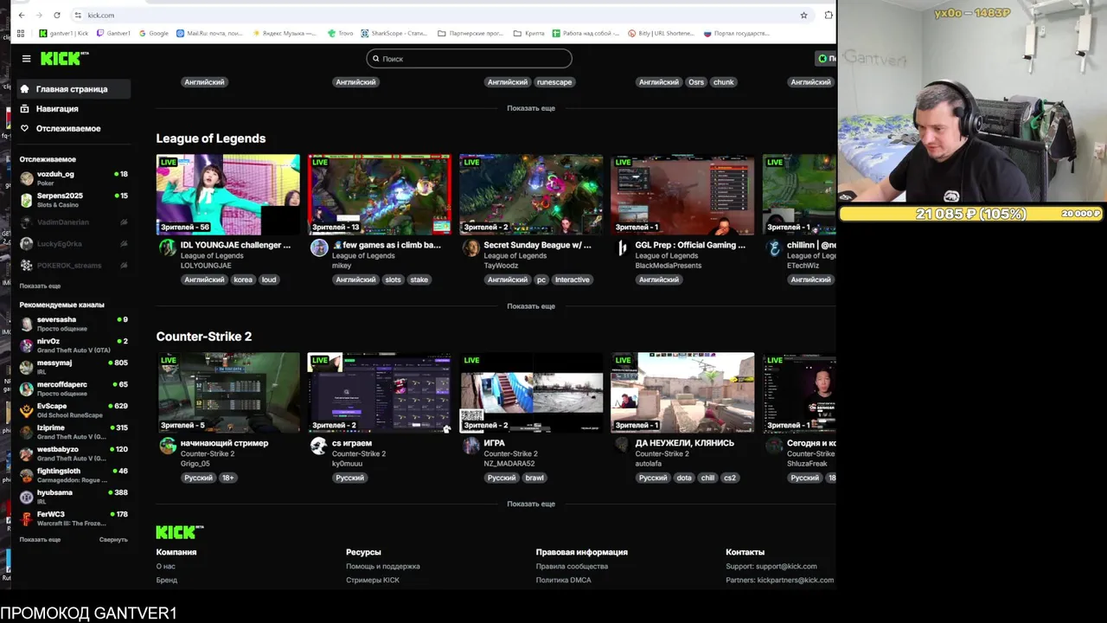Screen dimensions: 1107x623
Task: Open Навигация in sidebar
Action: pos(74,109)
